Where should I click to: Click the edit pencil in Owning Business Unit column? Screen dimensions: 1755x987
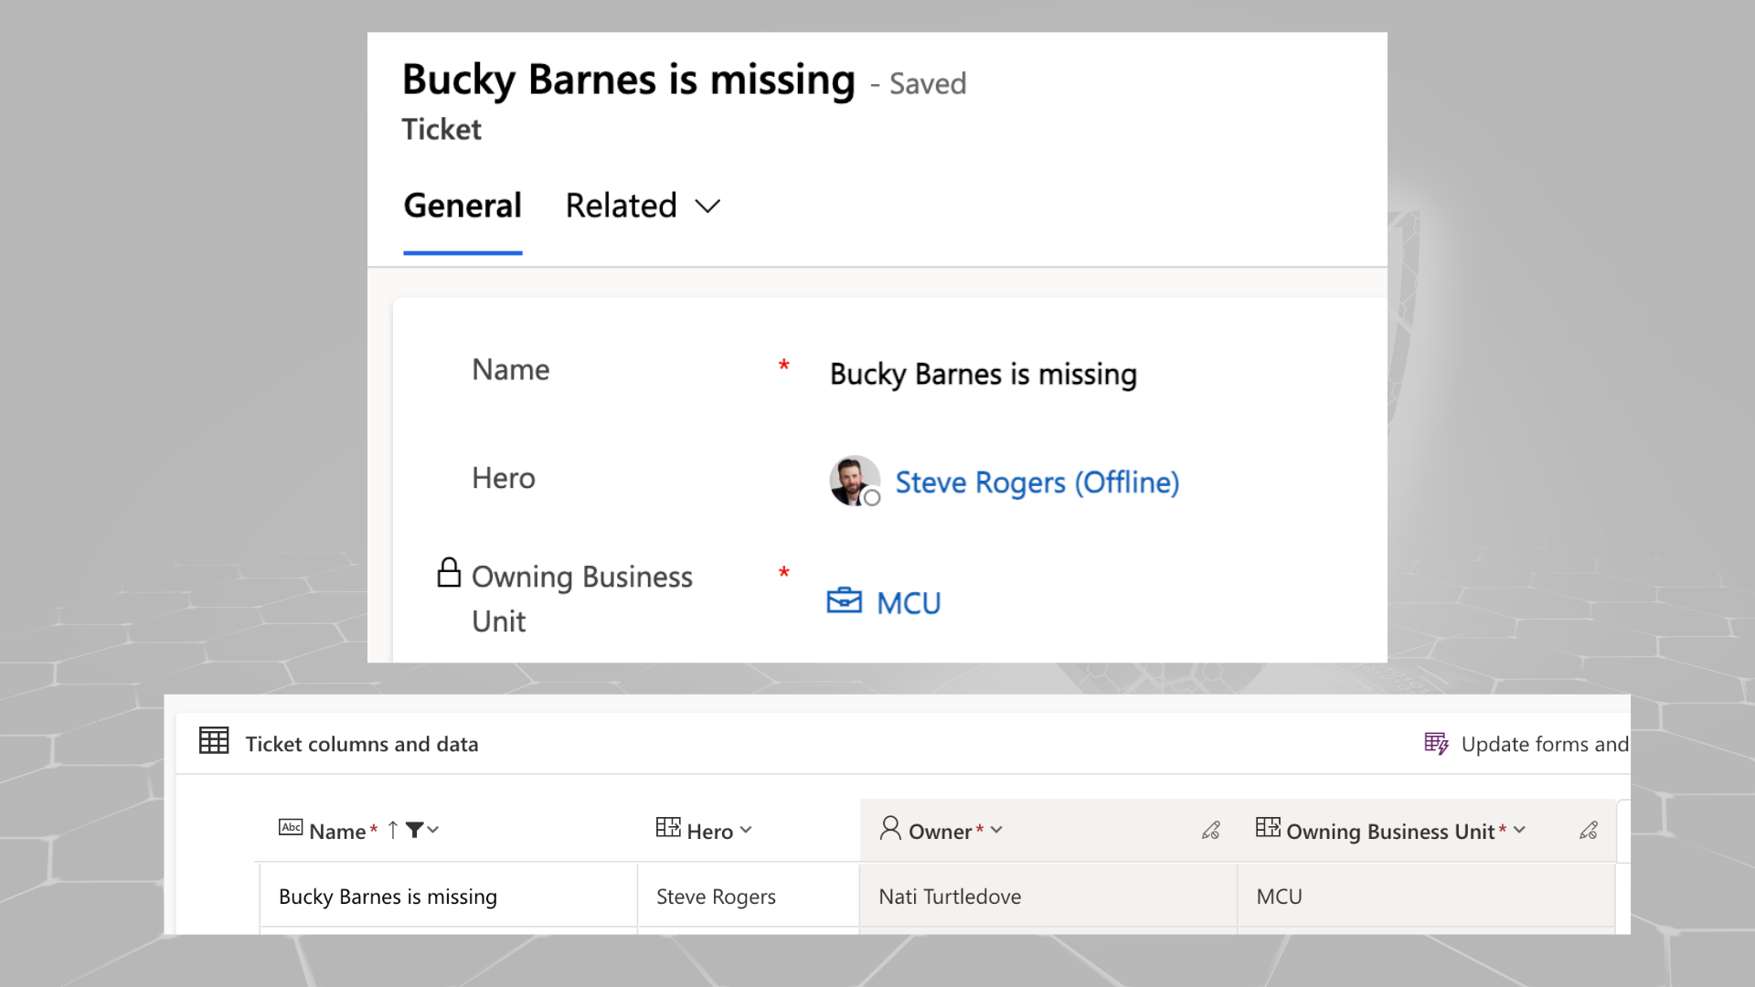point(1589,830)
